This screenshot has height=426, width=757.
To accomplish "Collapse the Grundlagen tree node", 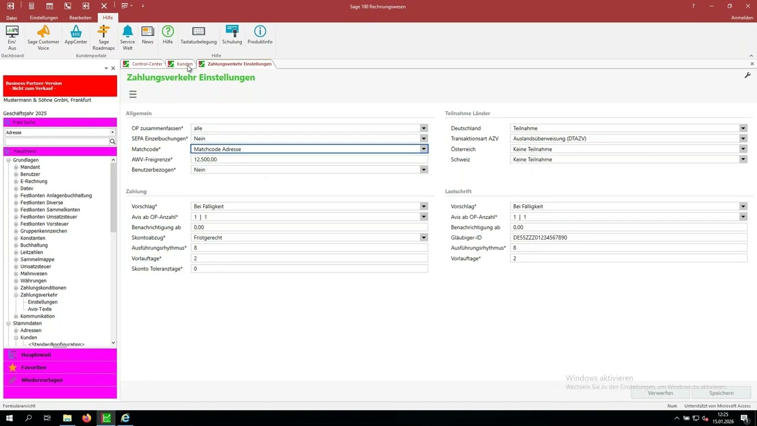I will tap(9, 160).
